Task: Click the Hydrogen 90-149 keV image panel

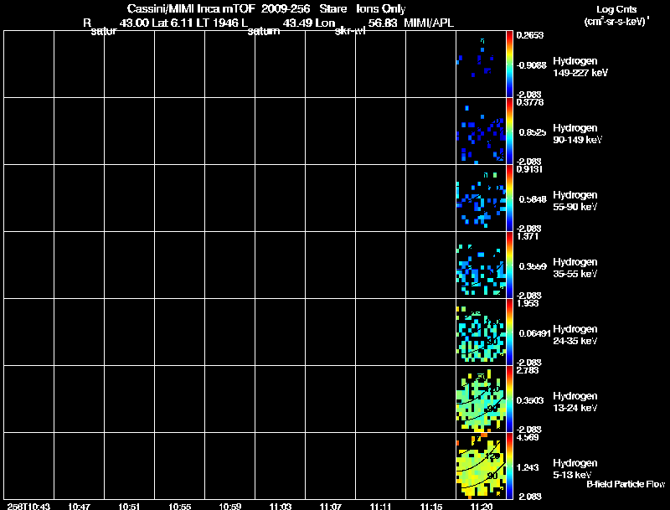Action: (x=481, y=131)
